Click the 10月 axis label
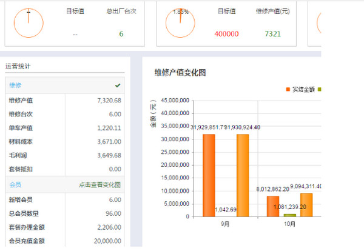 tap(289, 224)
